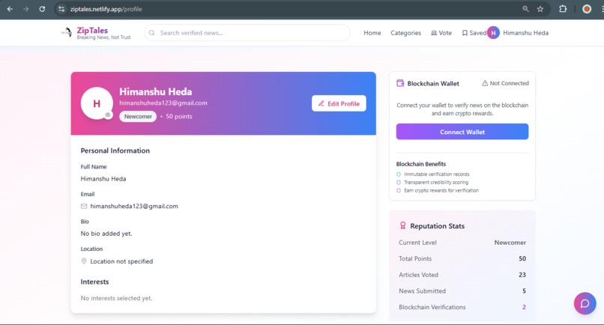This screenshot has width=604, height=325.
Task: Open the browser extensions puzzle icon
Action: point(563,9)
